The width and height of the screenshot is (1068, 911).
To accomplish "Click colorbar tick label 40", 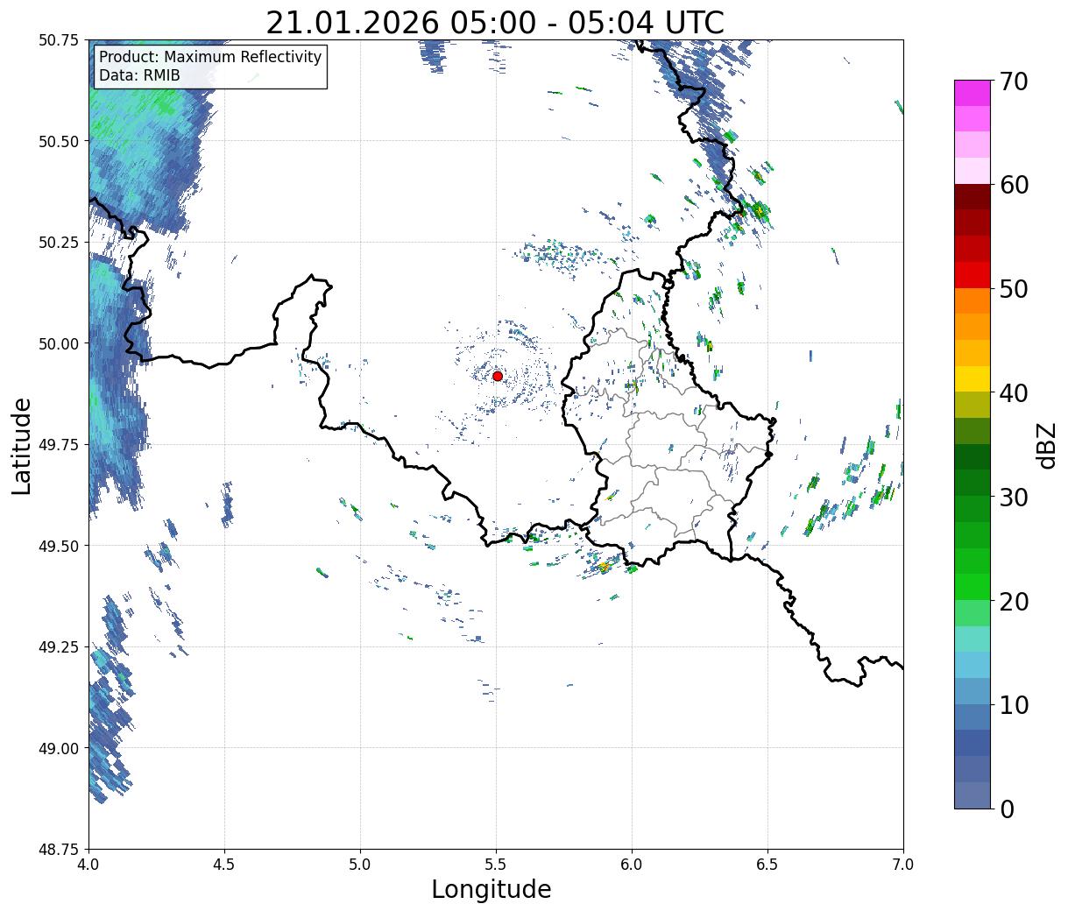I will pyautogui.click(x=1013, y=392).
